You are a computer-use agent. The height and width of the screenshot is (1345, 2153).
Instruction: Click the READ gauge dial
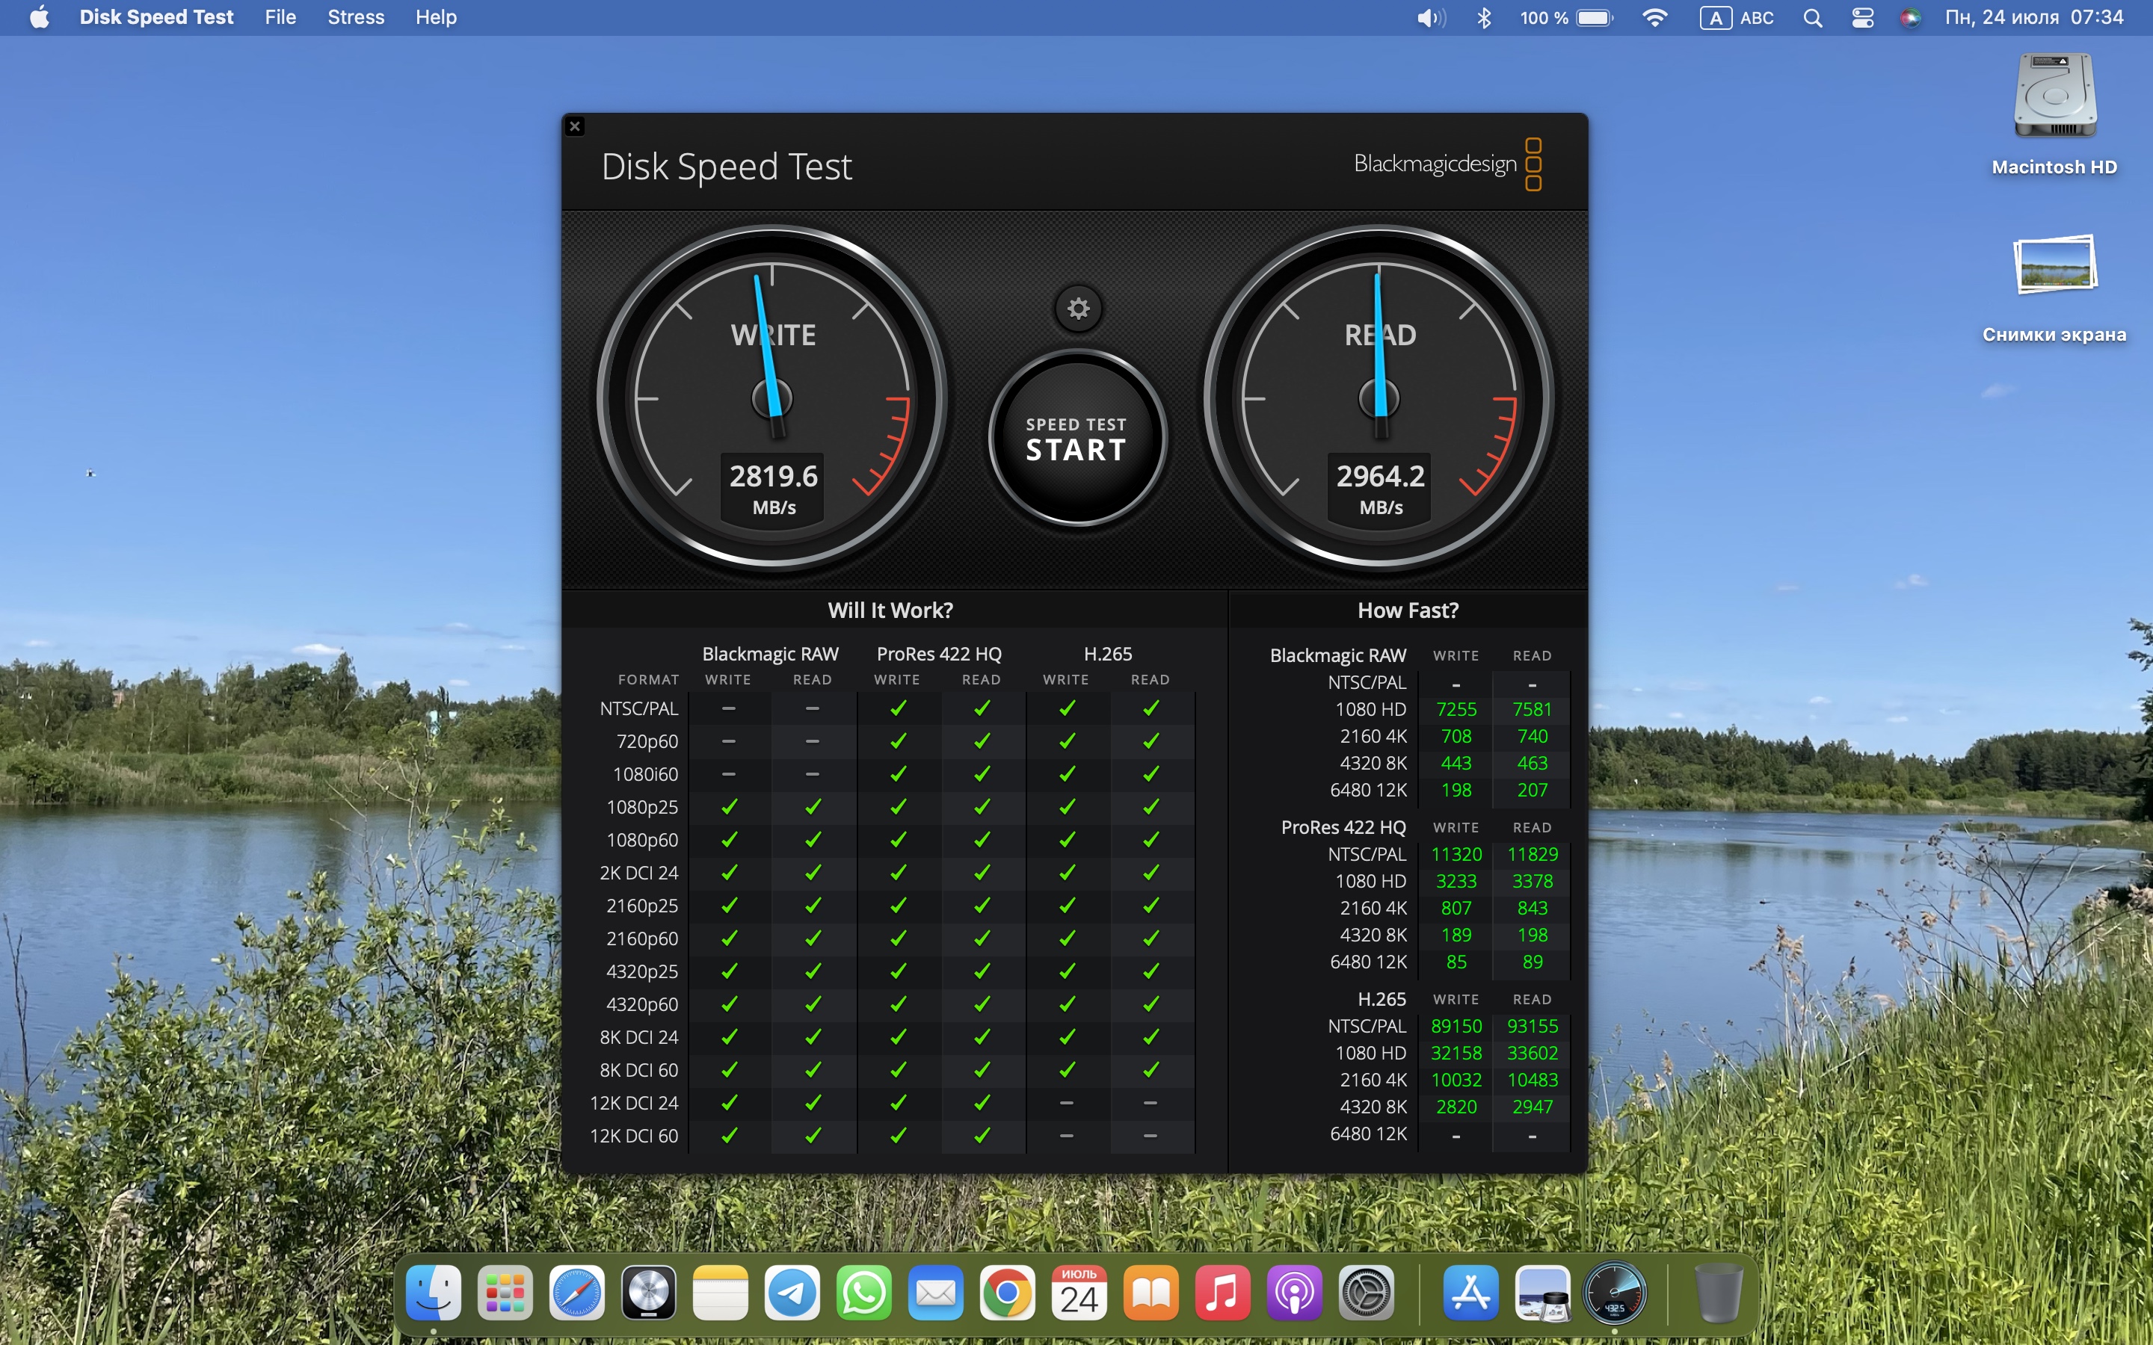pyautogui.click(x=1379, y=398)
